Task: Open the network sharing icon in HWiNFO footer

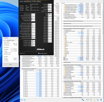Action: [x=83, y=100]
